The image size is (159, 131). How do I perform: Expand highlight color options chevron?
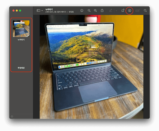[116, 10]
